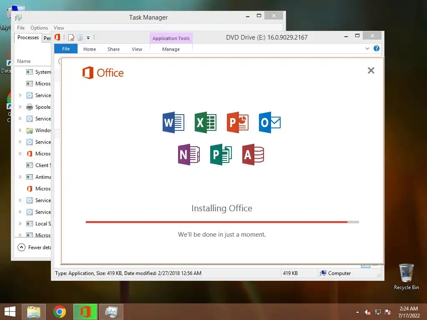
Task: Show hidden tray icons arrow
Action: point(357,312)
